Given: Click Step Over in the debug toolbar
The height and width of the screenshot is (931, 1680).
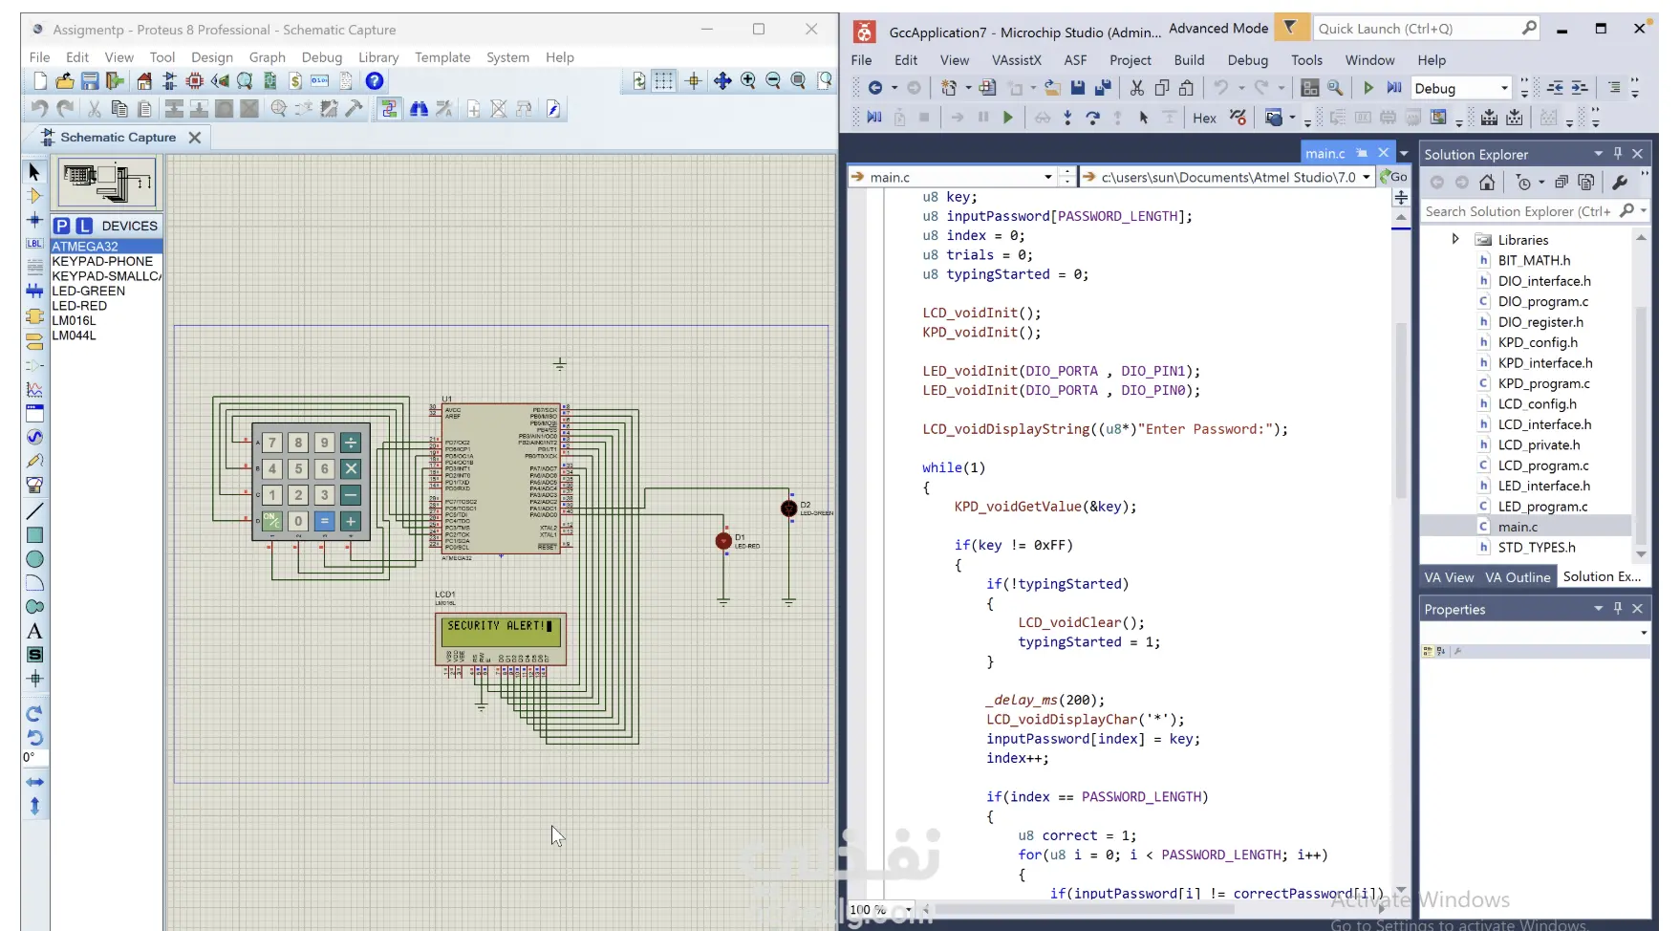Looking at the screenshot, I should [x=1092, y=118].
